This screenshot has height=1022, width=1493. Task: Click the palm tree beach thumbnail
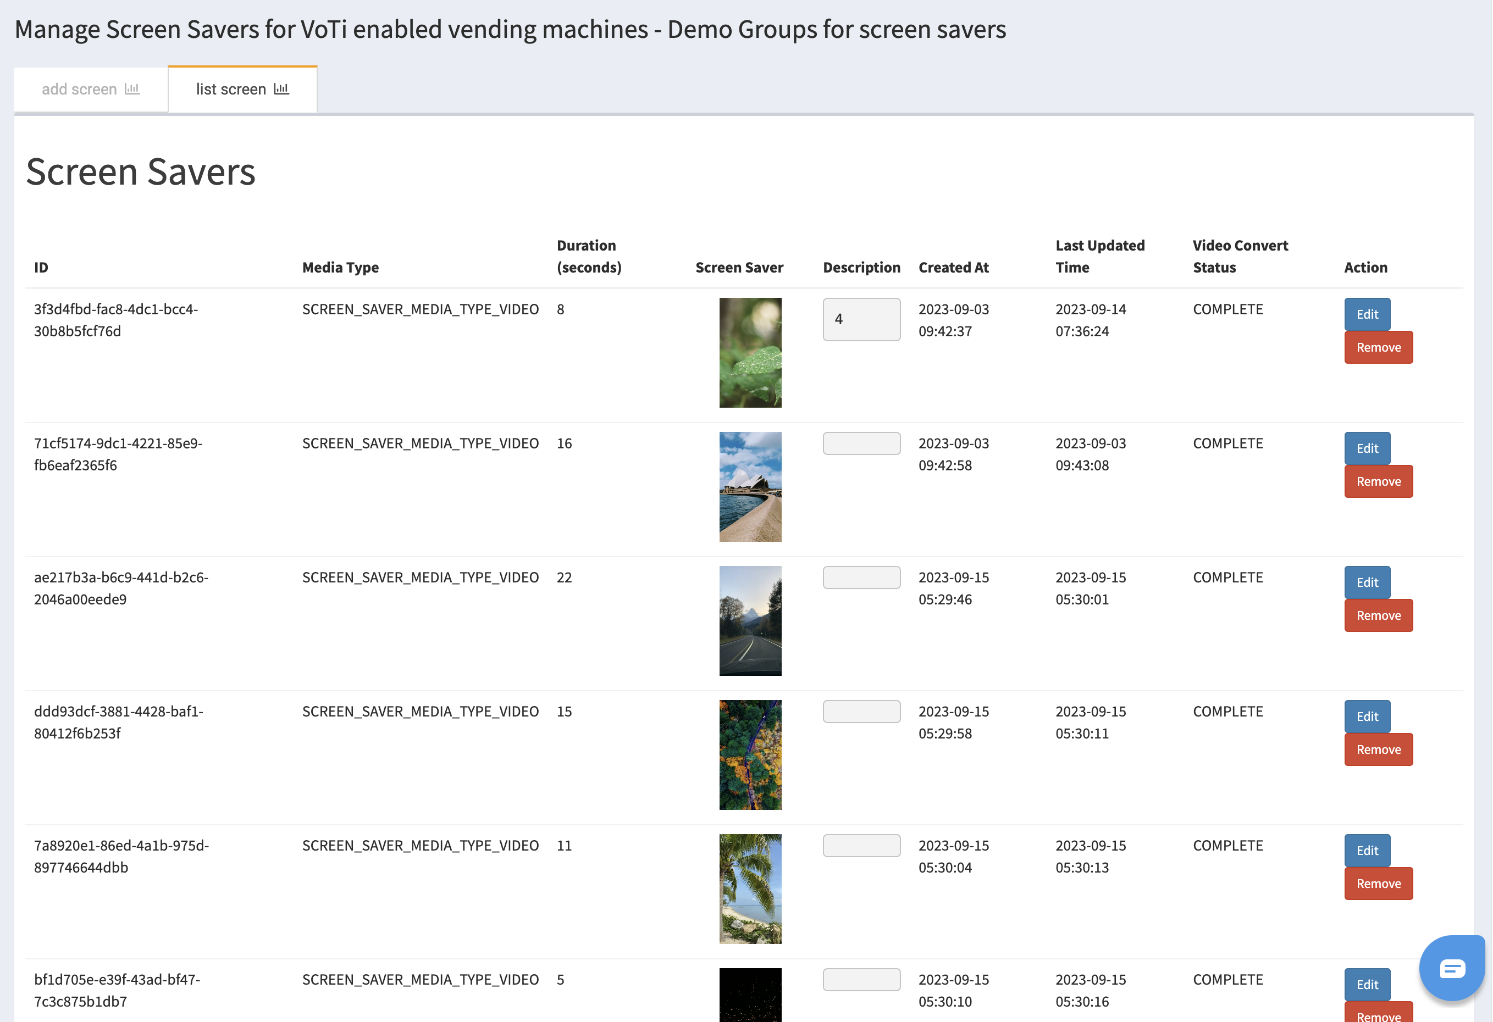(x=750, y=888)
